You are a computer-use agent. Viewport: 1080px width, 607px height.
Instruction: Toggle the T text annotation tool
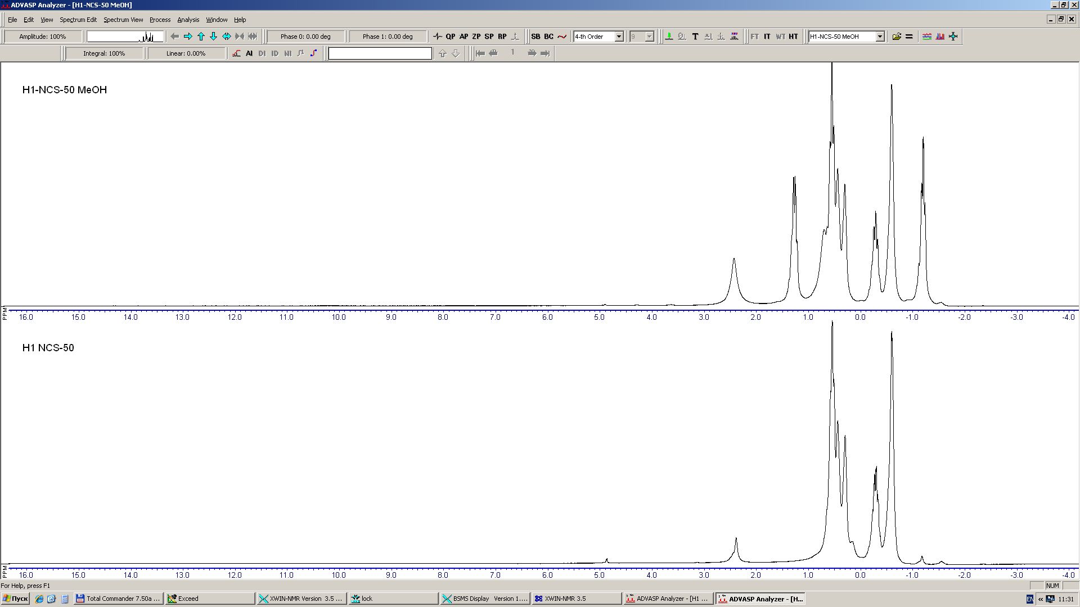(x=695, y=37)
